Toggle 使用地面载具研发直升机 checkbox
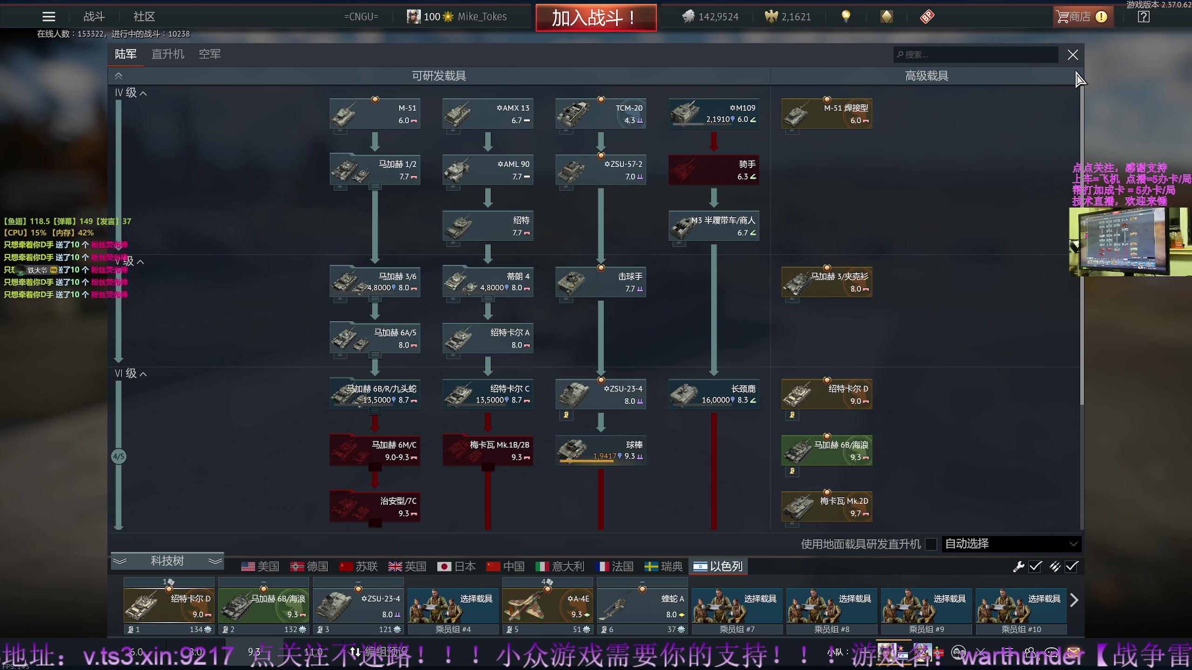Image resolution: width=1192 pixels, height=670 pixels. click(x=931, y=544)
